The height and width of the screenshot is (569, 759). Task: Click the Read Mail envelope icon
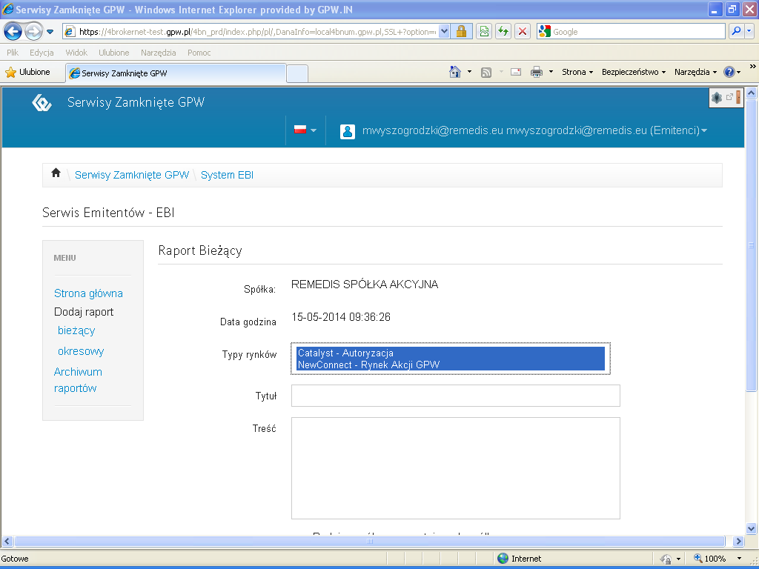tap(516, 72)
